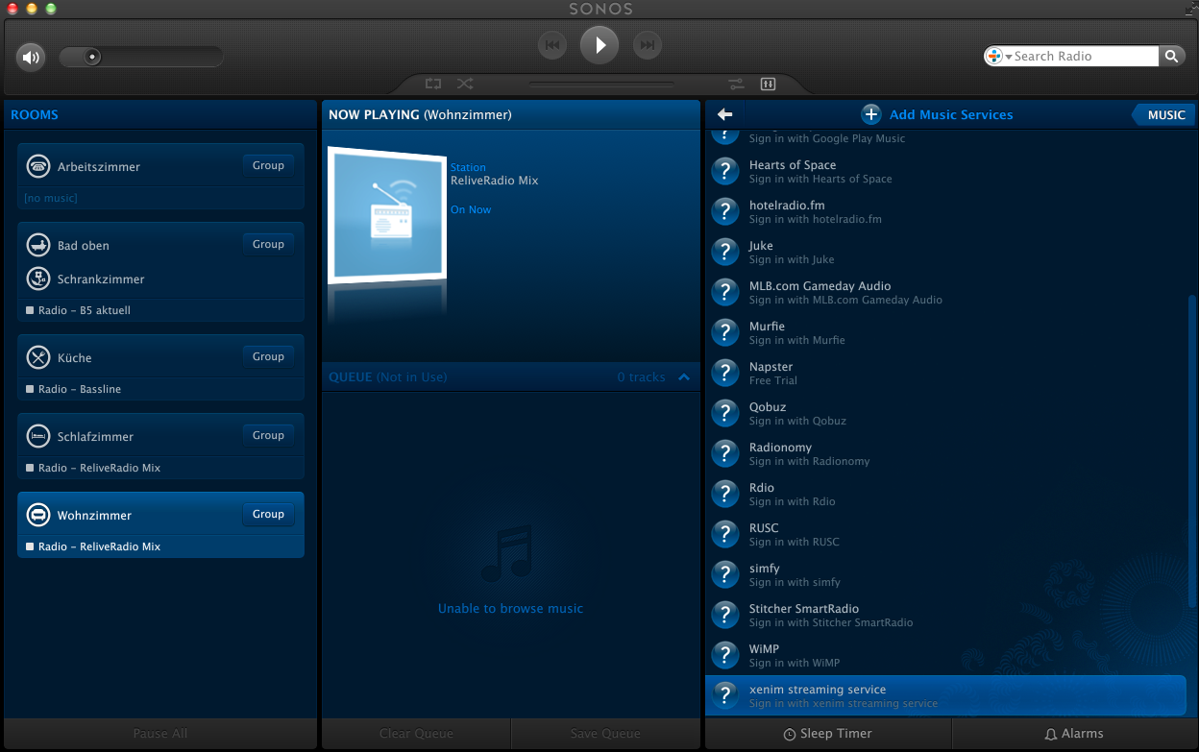Image resolution: width=1199 pixels, height=752 pixels.
Task: Group the Küche room
Action: click(268, 356)
